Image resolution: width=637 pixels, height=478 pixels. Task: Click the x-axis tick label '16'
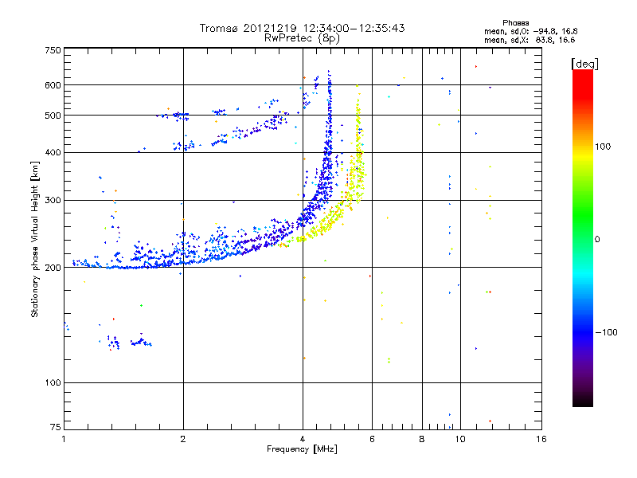pos(541,439)
